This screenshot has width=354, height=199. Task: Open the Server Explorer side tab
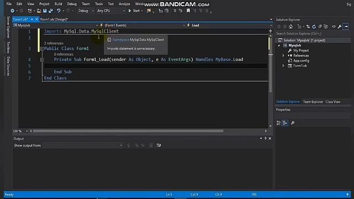click(8, 27)
